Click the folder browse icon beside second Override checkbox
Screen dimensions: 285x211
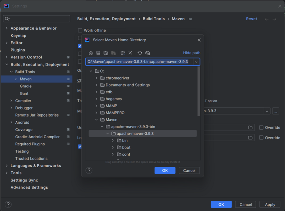coord(250,138)
